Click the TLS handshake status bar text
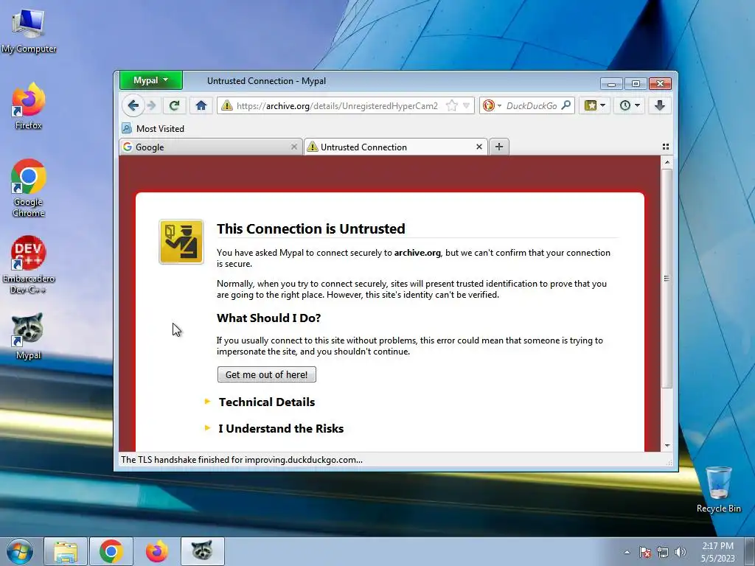The image size is (755, 566). coord(242,460)
